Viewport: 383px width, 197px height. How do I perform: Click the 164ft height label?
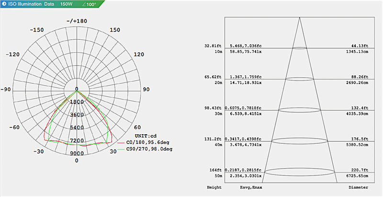tap(215, 170)
